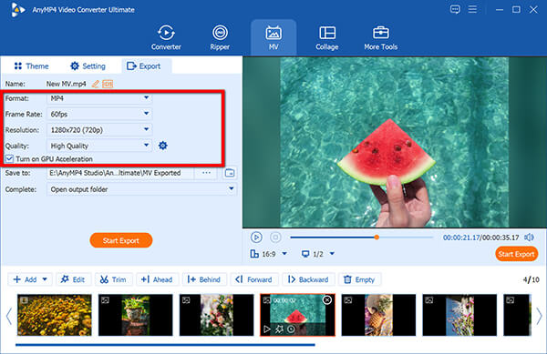Remove the selected watermelon clip with X icon
The width and height of the screenshot is (547, 354).
pyautogui.click(x=327, y=299)
